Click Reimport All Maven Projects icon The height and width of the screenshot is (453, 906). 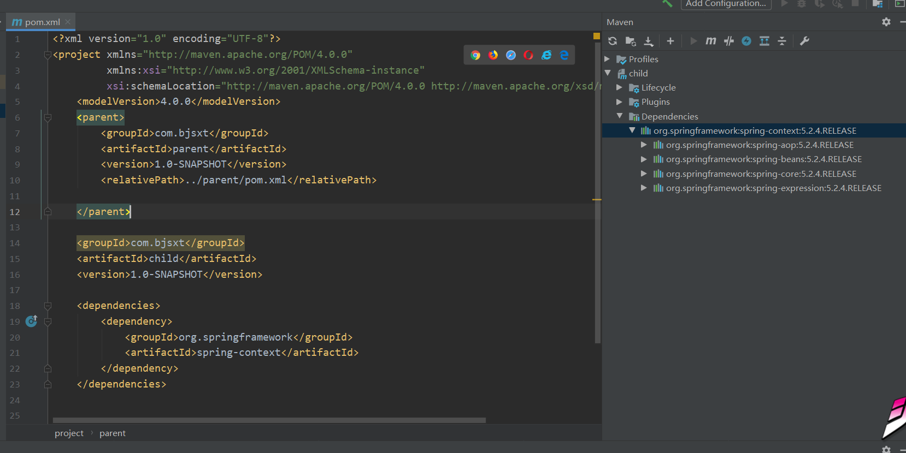(613, 41)
